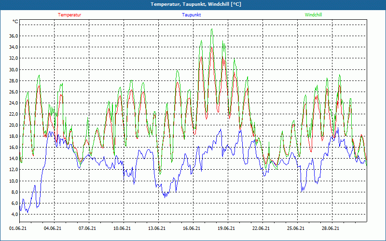Click the 20,0 y-axis value

[x=14, y=125]
